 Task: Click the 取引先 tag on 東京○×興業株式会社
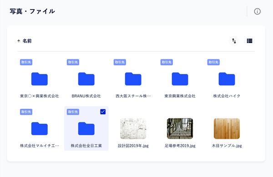point(26,62)
